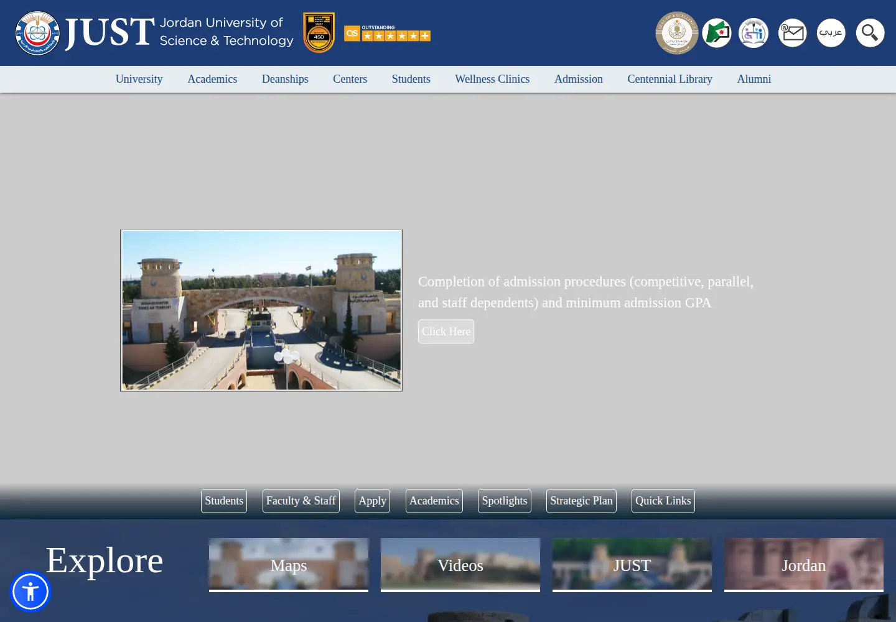Open the Strategic Plan button
Image resolution: width=896 pixels, height=622 pixels.
coord(581,501)
